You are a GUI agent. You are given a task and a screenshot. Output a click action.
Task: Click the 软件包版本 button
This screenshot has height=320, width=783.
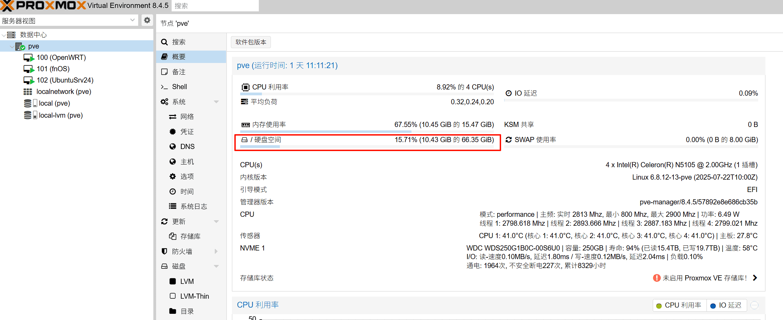(x=251, y=42)
